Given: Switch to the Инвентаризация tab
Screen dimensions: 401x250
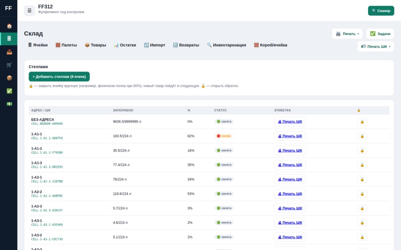Looking at the screenshot, I should pyautogui.click(x=226, y=45).
